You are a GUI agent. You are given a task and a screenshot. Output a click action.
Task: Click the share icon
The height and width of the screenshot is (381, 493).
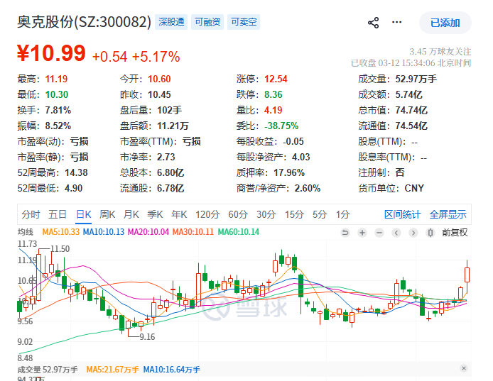tap(373, 23)
